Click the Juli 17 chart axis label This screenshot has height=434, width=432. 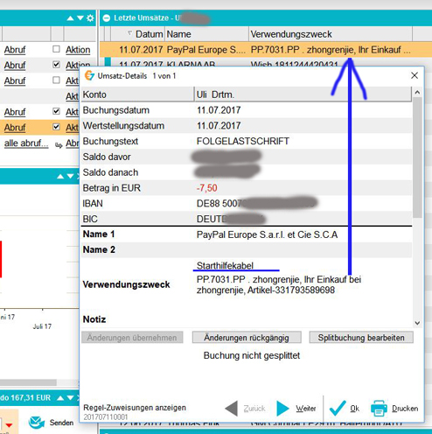click(42, 326)
